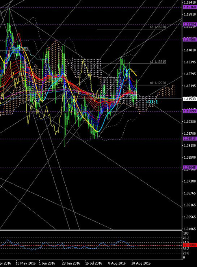Viewport: 197px width, 267px height.
Task: Click the current price label 1.11533
Action: coord(190,99)
